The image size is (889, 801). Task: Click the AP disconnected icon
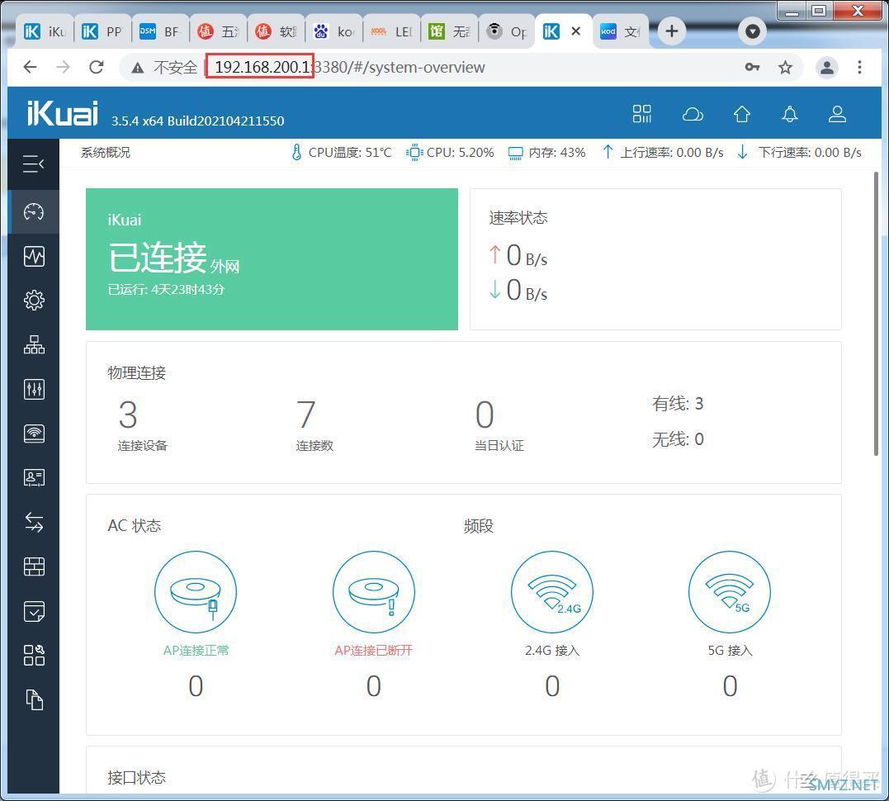coord(374,592)
